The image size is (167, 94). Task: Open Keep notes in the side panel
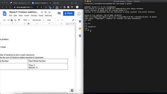point(80,28)
